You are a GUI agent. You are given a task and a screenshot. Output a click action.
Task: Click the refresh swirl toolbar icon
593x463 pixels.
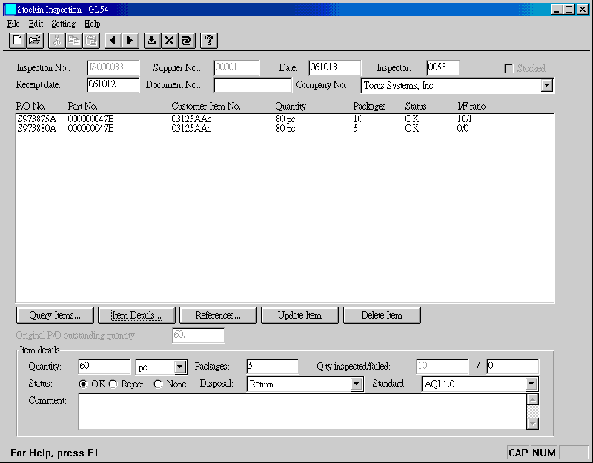pos(186,41)
